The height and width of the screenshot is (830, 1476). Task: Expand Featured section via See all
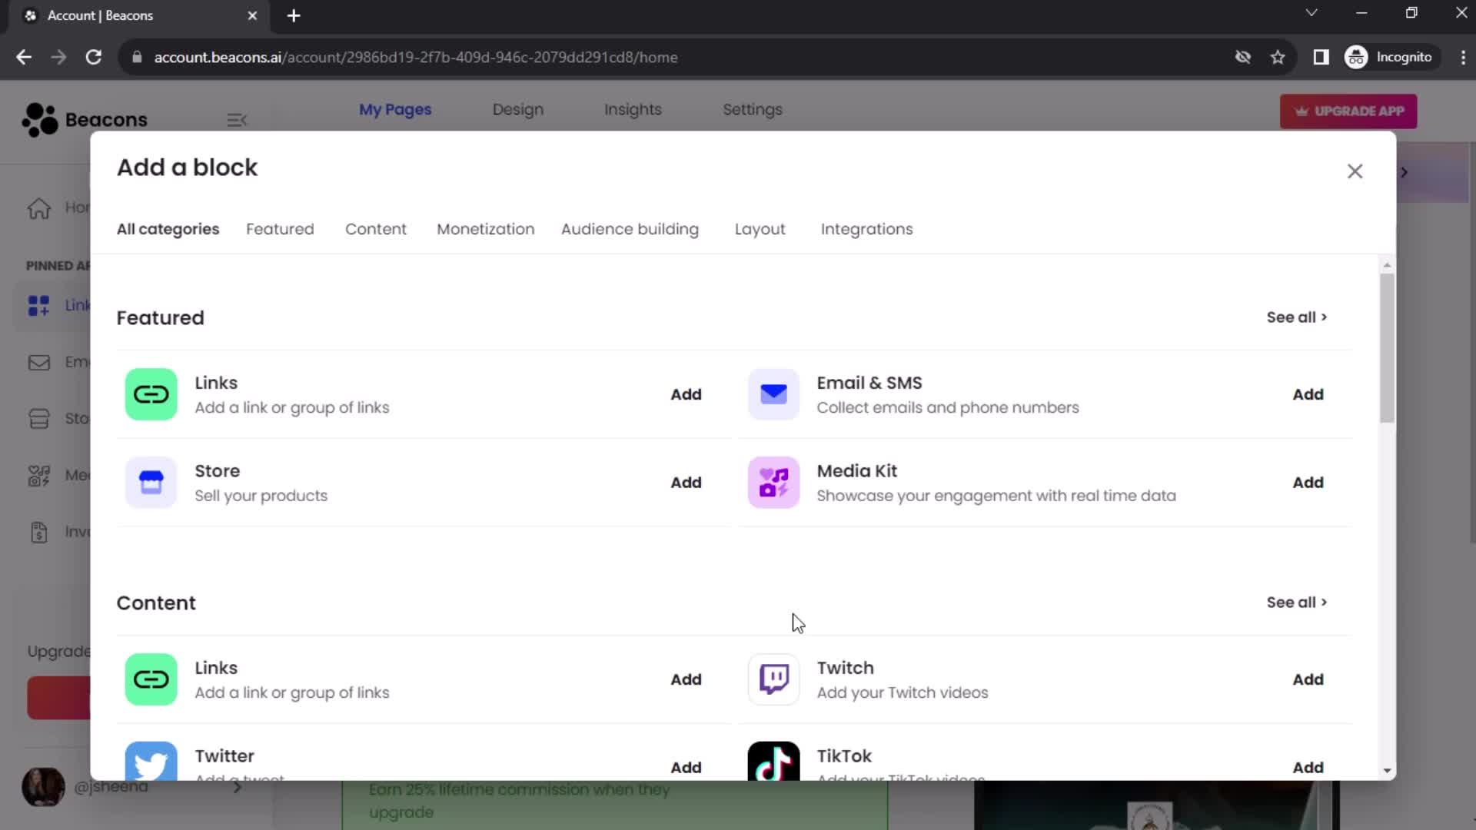(x=1297, y=317)
